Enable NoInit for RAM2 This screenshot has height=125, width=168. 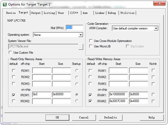tap(153, 77)
